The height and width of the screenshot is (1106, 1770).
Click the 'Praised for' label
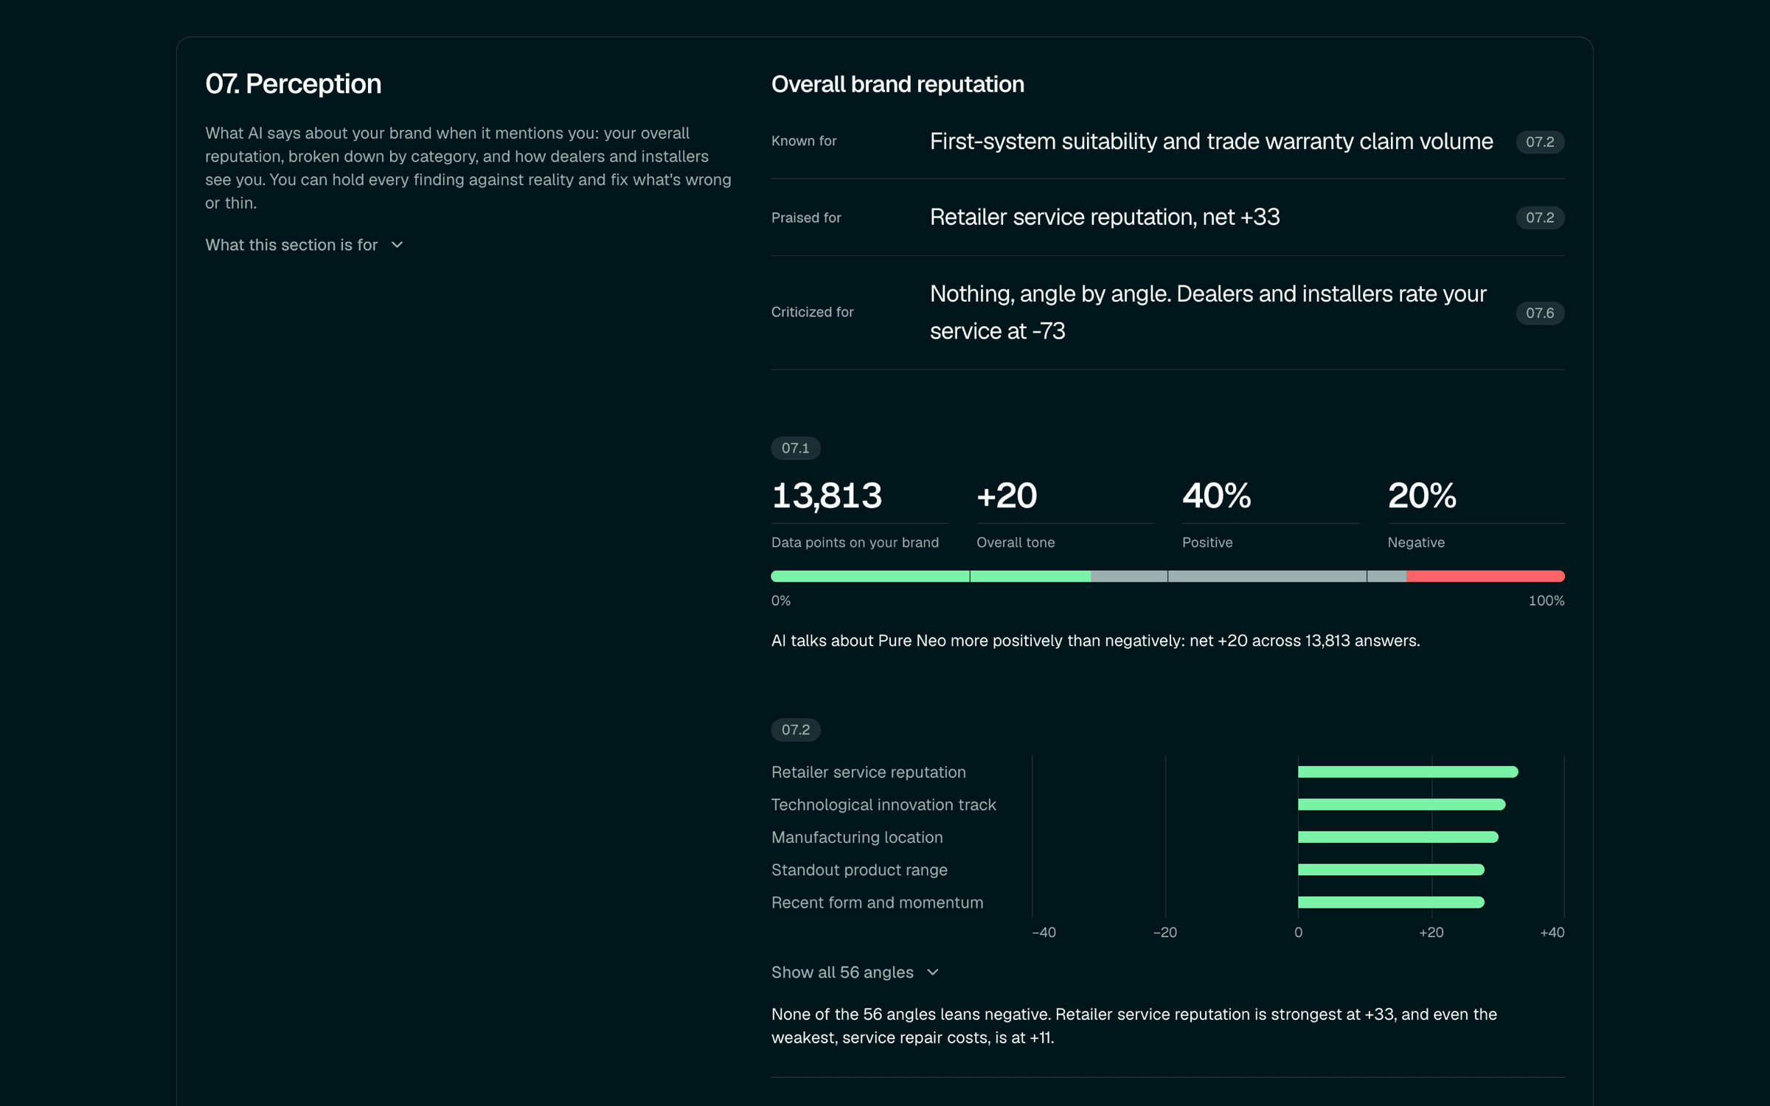click(x=806, y=218)
